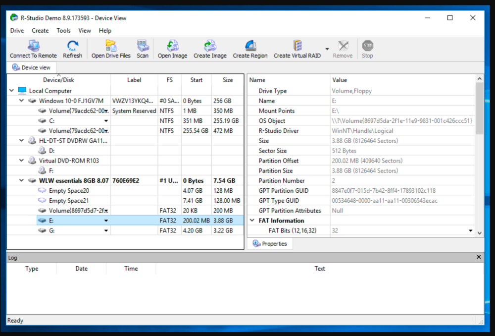Viewport: 495px width, 336px height.
Task: Select the Create Image toolbar icon
Action: 210,46
